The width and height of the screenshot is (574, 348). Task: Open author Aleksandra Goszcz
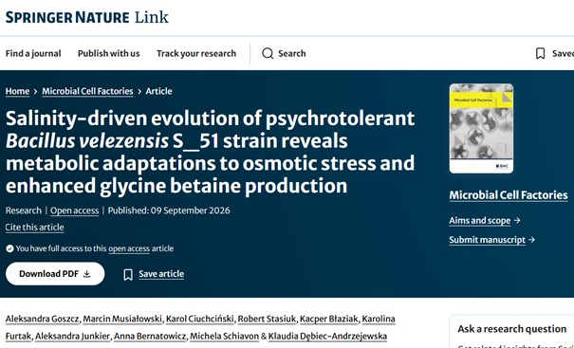pyautogui.click(x=42, y=320)
